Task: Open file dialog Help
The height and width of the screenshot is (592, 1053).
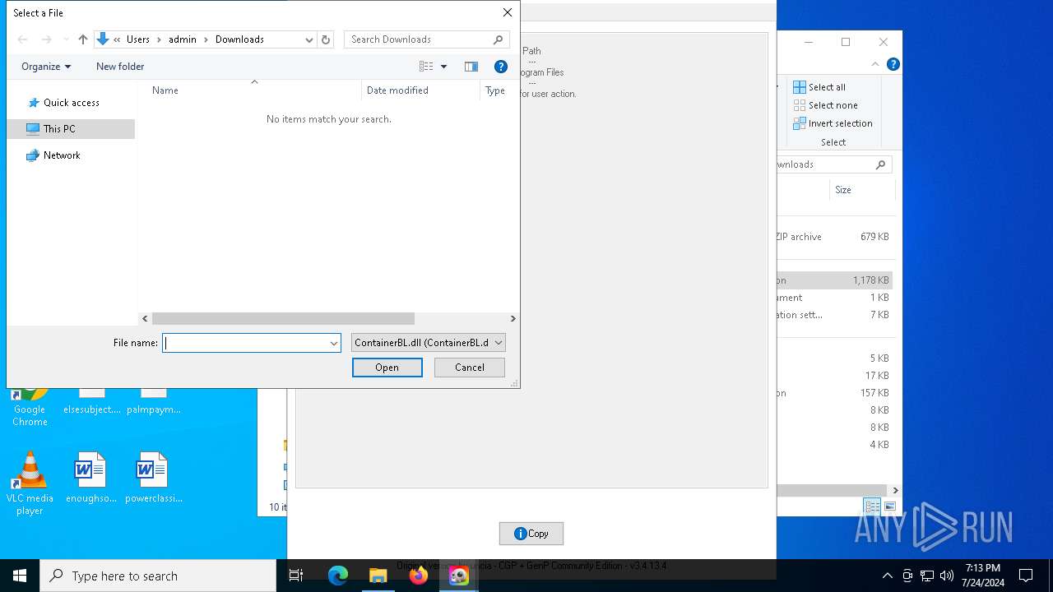Action: click(500, 67)
